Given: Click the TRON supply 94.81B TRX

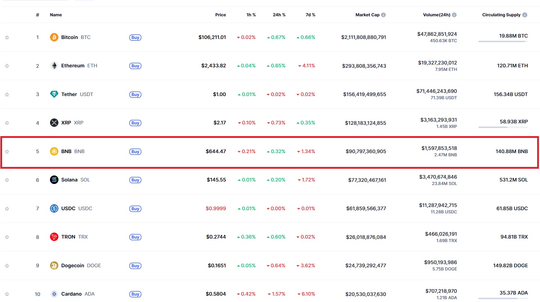Looking at the screenshot, I should [514, 237].
